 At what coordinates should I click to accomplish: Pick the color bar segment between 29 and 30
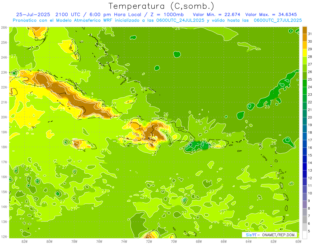click(305, 45)
